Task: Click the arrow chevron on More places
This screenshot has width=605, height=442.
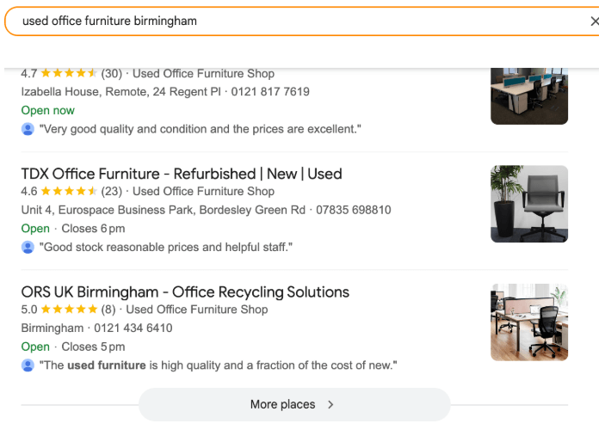Action: tap(330, 404)
